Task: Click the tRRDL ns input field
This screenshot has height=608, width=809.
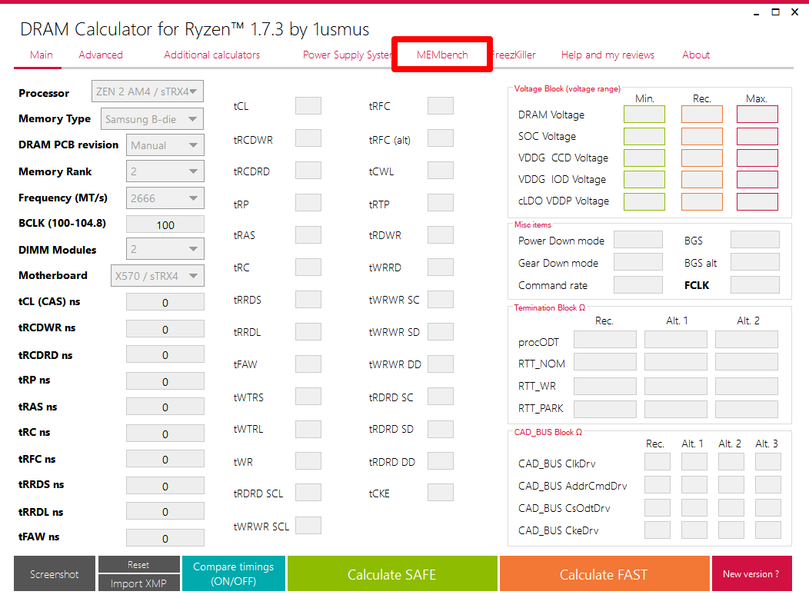Action: click(x=165, y=512)
